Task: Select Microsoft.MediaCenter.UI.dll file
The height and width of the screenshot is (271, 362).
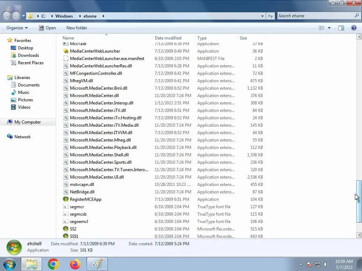Action: 97,177
